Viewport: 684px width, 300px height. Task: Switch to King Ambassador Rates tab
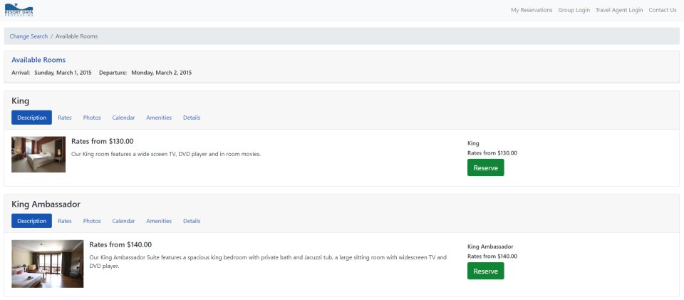pyautogui.click(x=65, y=221)
